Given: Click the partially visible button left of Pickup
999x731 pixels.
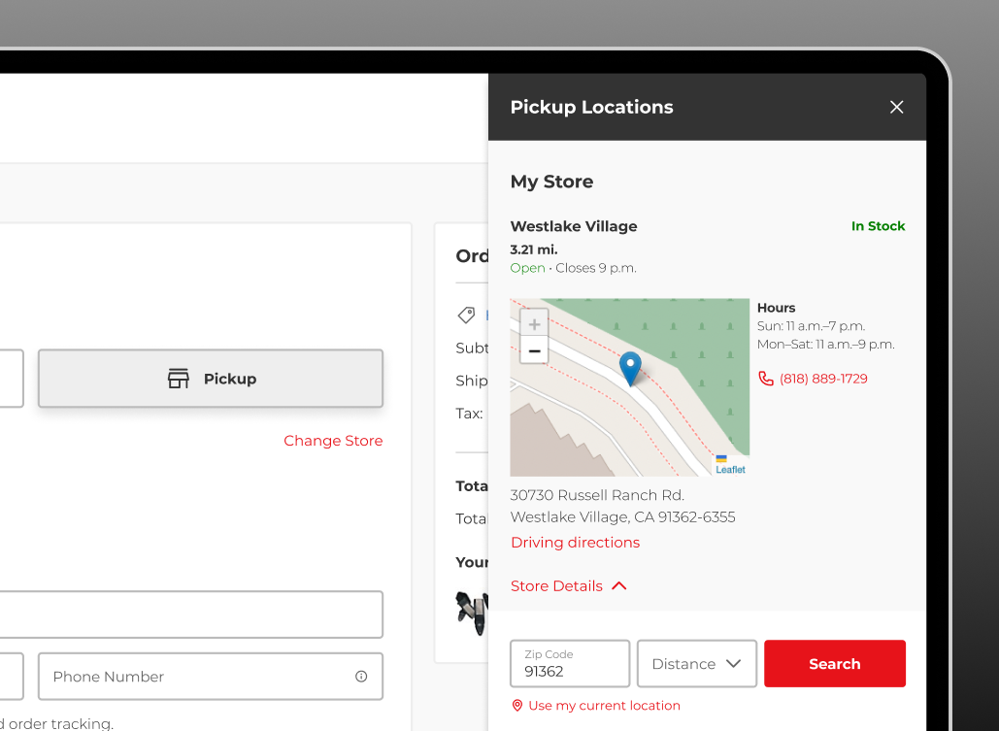Looking at the screenshot, I should point(11,379).
